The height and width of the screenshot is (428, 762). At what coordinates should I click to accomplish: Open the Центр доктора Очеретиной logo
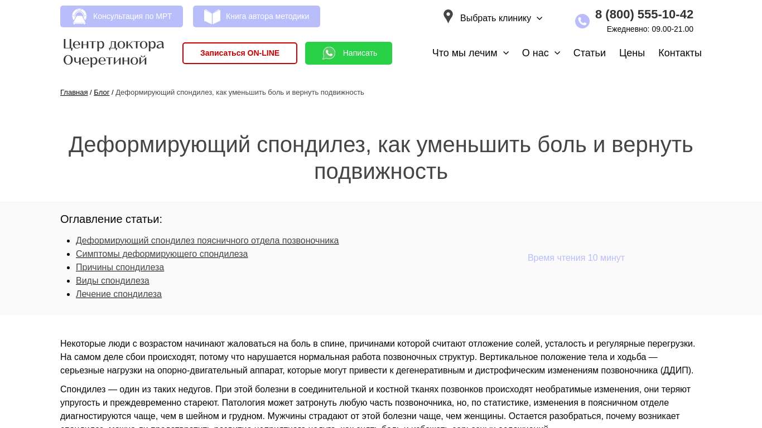click(114, 52)
